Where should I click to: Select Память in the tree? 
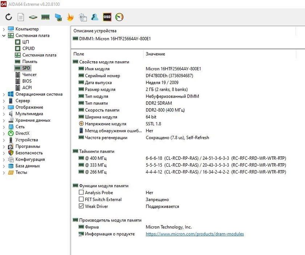pos(29,62)
